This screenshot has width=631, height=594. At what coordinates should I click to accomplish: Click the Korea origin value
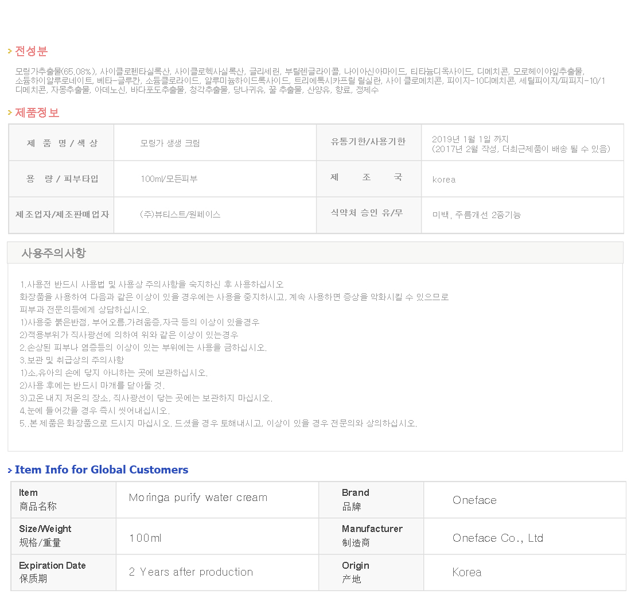(467, 573)
